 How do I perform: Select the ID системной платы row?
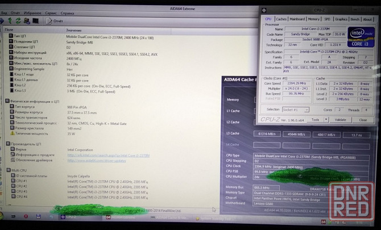point(51,176)
